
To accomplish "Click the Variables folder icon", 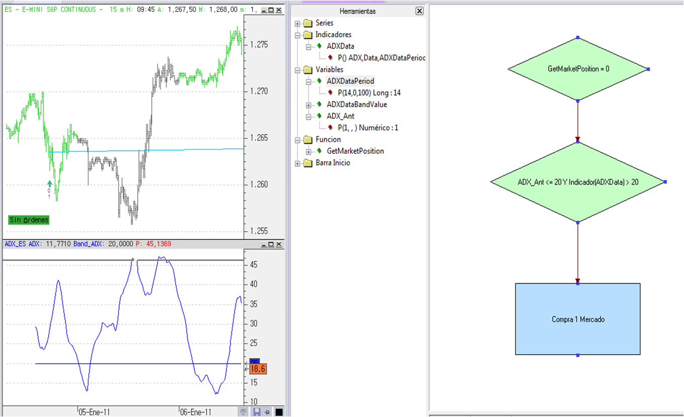I will pyautogui.click(x=308, y=70).
